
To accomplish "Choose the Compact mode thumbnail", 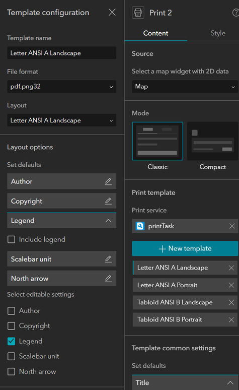I will pyautogui.click(x=212, y=141).
